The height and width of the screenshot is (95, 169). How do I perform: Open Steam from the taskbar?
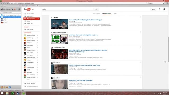(18, 93)
